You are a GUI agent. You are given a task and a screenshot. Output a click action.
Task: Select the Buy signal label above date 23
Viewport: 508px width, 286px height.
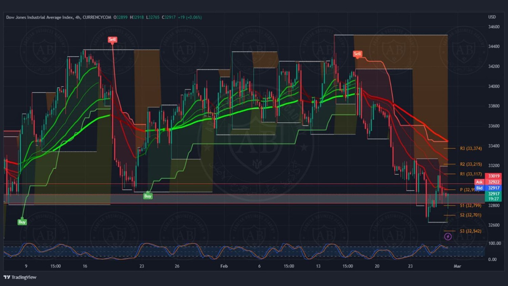click(148, 196)
